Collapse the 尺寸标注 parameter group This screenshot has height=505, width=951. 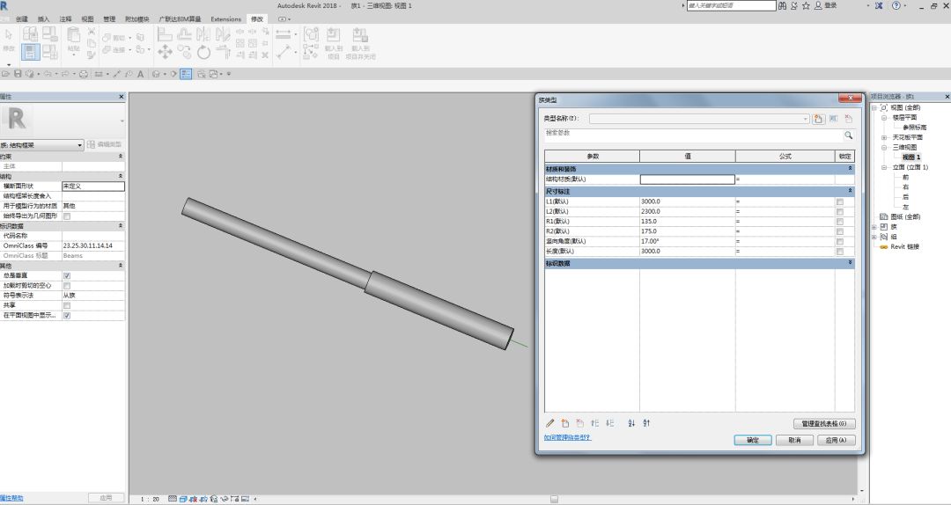(x=850, y=190)
